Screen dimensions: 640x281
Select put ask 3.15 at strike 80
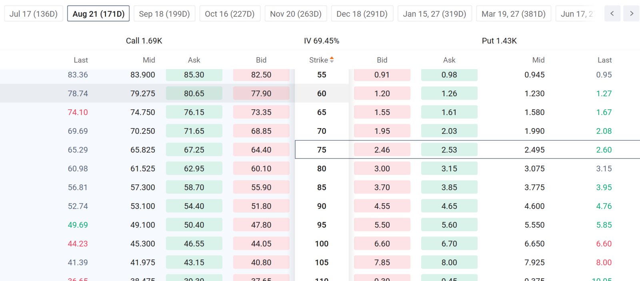coord(449,168)
